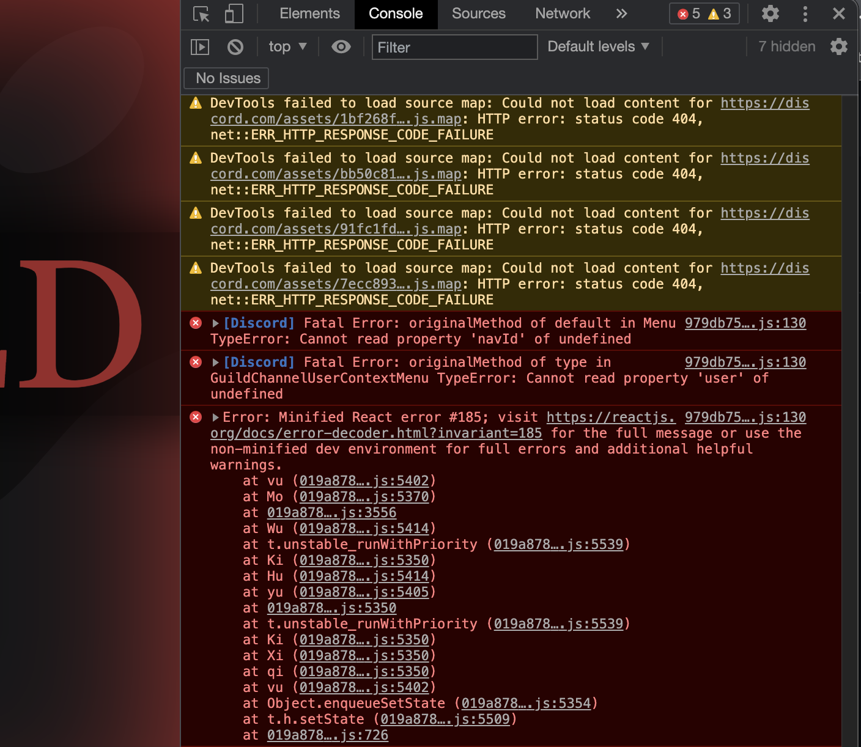Open the Default levels dropdown

click(598, 47)
